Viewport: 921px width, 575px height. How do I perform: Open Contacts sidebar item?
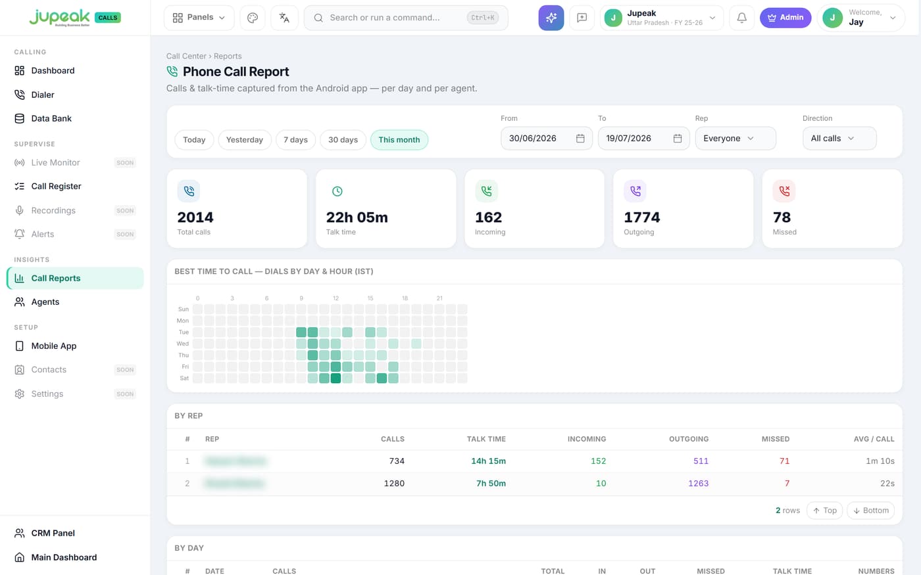[75, 369]
